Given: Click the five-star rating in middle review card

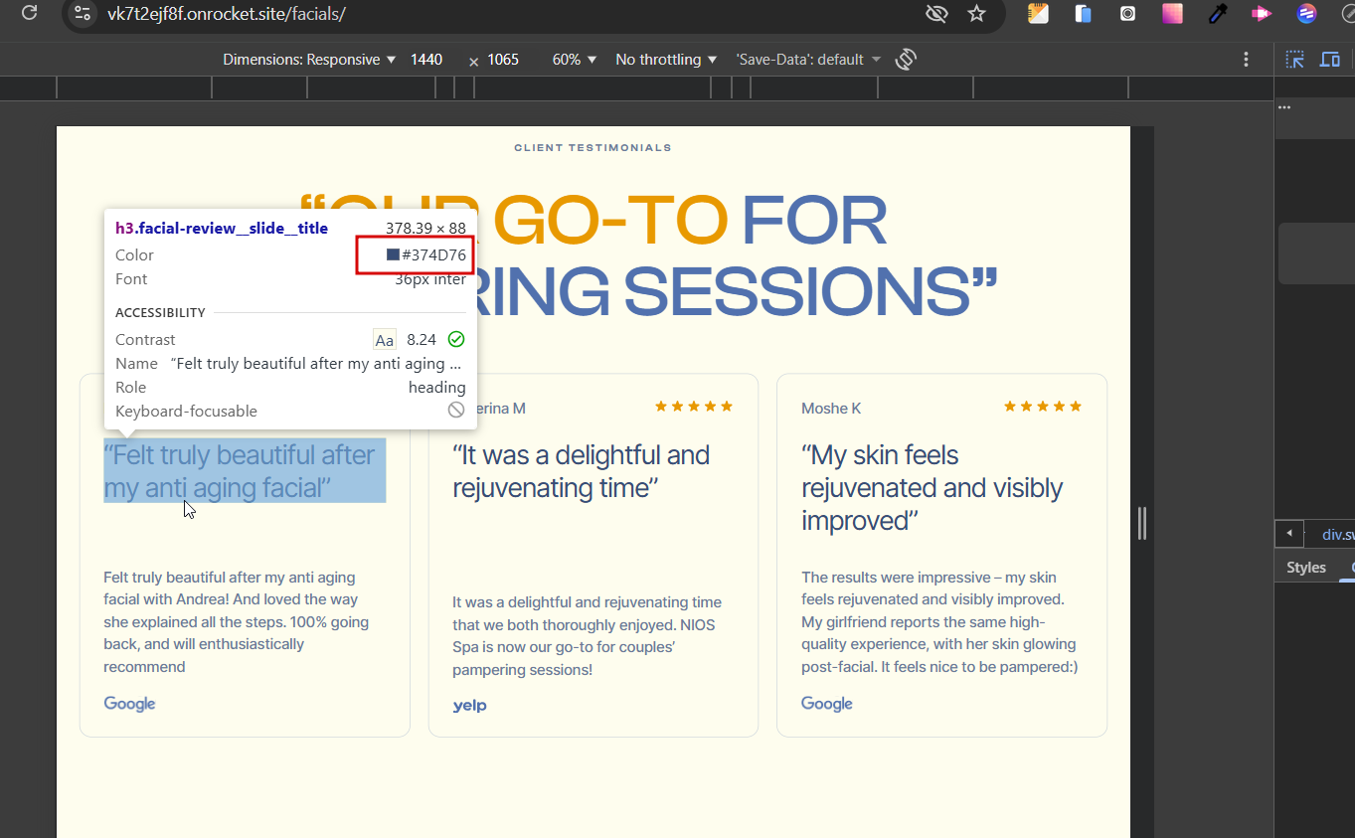Looking at the screenshot, I should click(x=694, y=407).
